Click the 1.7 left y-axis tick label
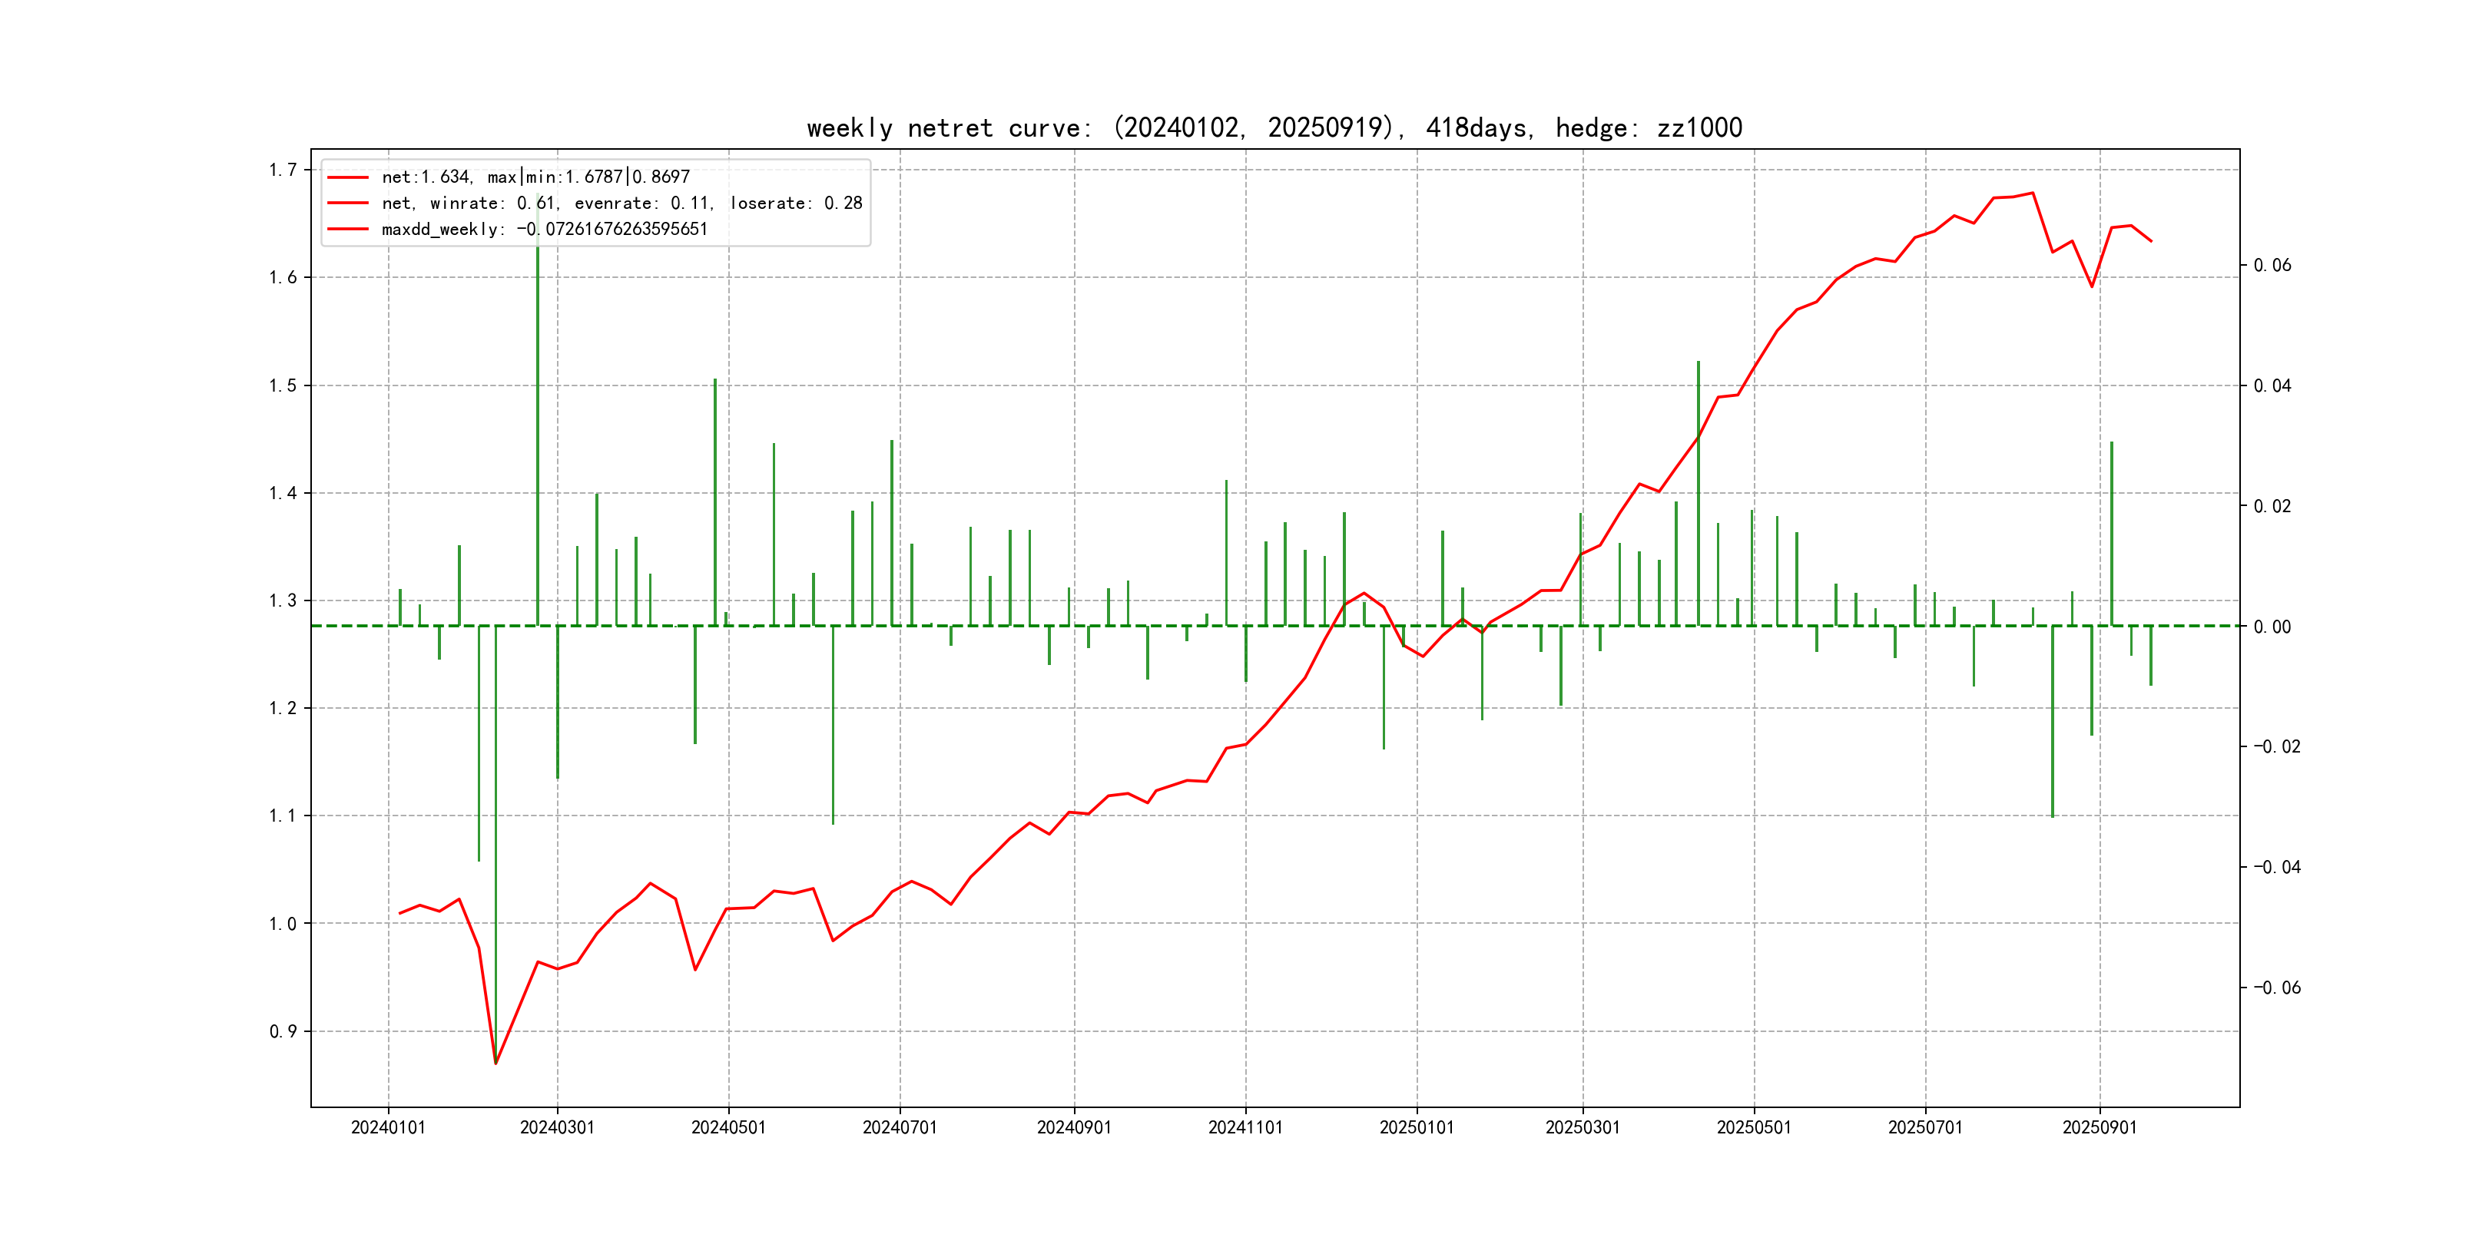Image resolution: width=2489 pixels, height=1244 pixels. coord(283,170)
